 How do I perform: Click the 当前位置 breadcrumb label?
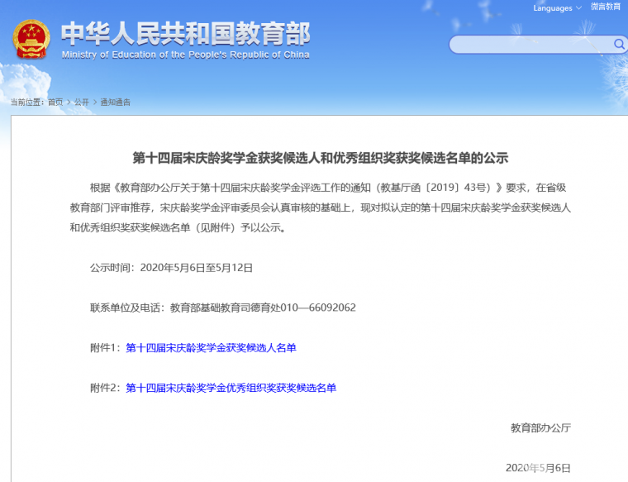tap(26, 103)
